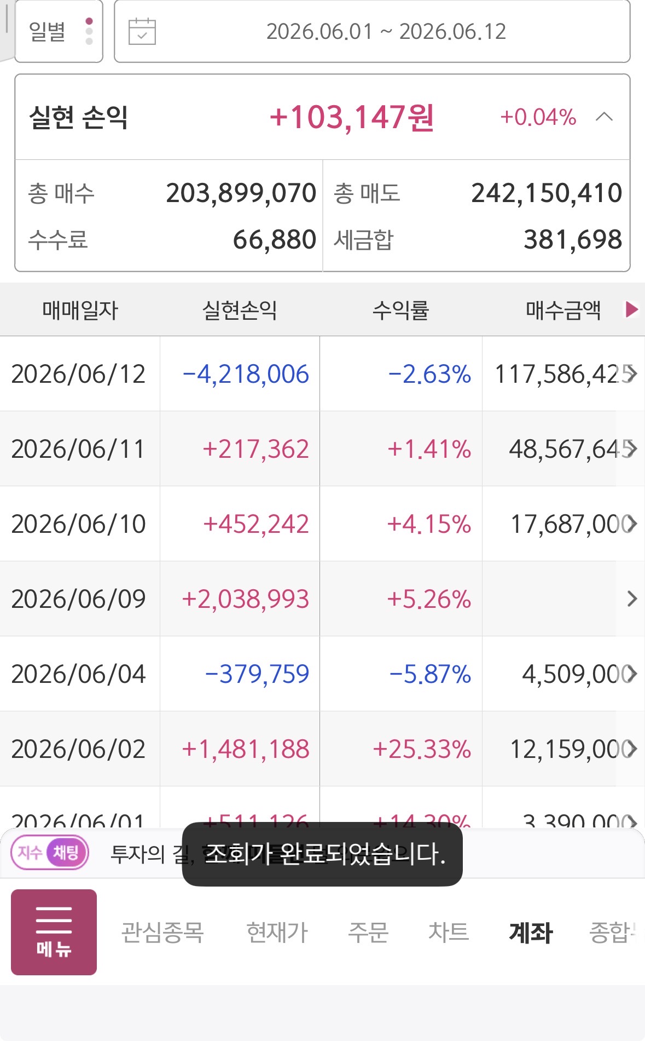The width and height of the screenshot is (645, 1041).
Task: Tap the calendar icon in date field
Action: point(142,31)
